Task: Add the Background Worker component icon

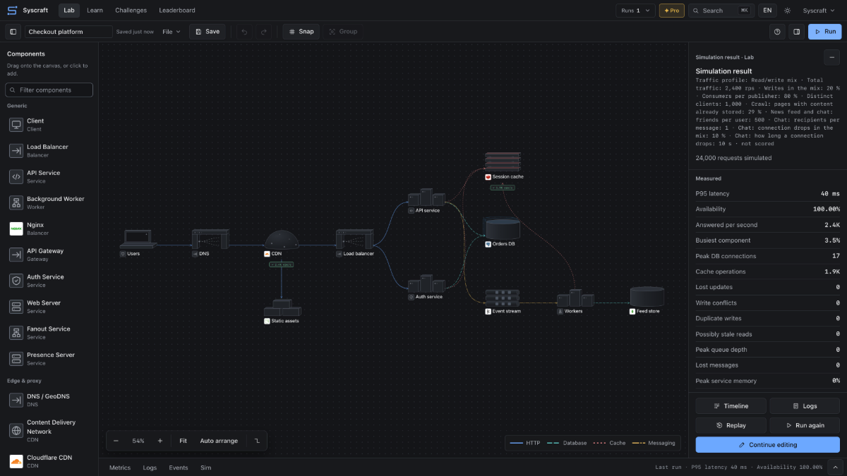Action: 16,202
